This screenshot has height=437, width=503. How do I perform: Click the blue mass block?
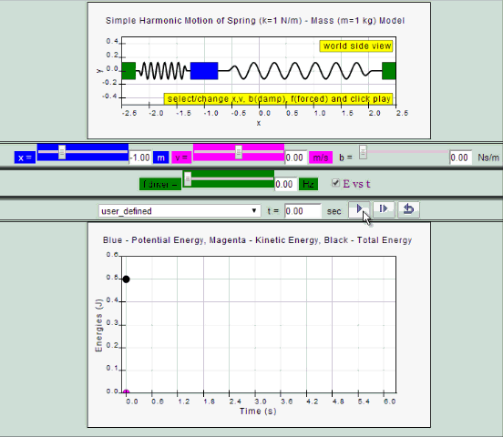coord(204,71)
